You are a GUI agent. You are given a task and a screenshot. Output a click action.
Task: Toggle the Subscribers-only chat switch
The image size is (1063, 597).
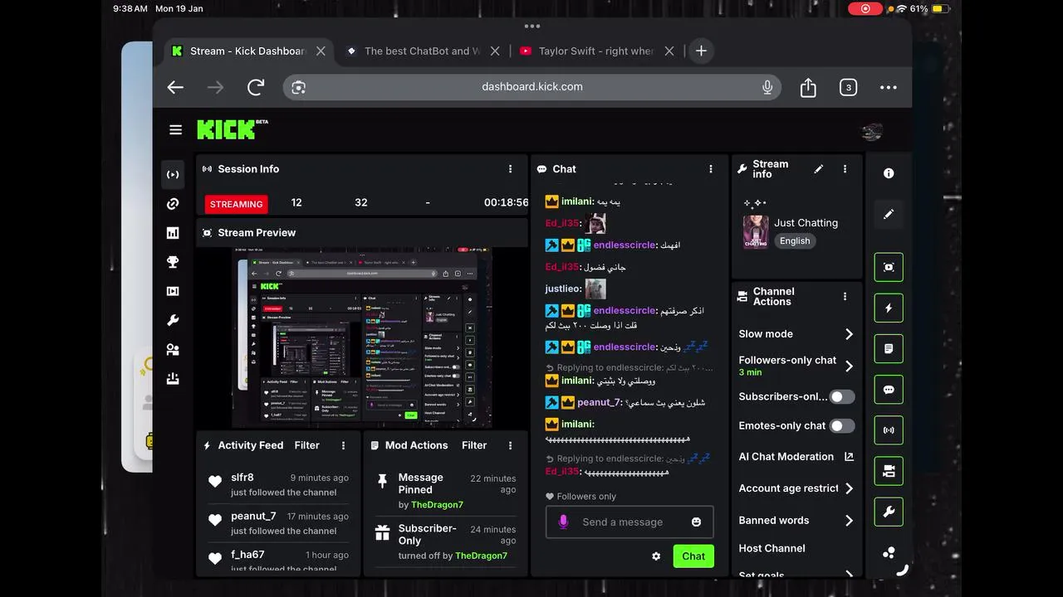(x=842, y=396)
